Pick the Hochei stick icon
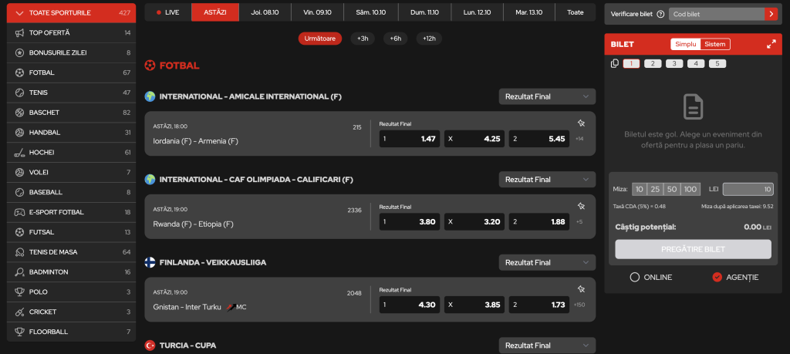The image size is (790, 354). pyautogui.click(x=19, y=153)
